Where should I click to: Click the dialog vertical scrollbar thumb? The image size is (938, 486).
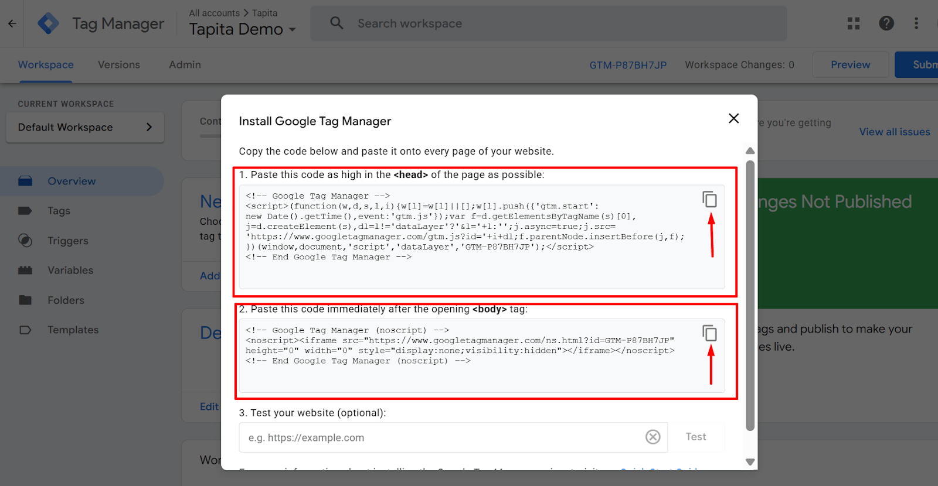pyautogui.click(x=750, y=296)
